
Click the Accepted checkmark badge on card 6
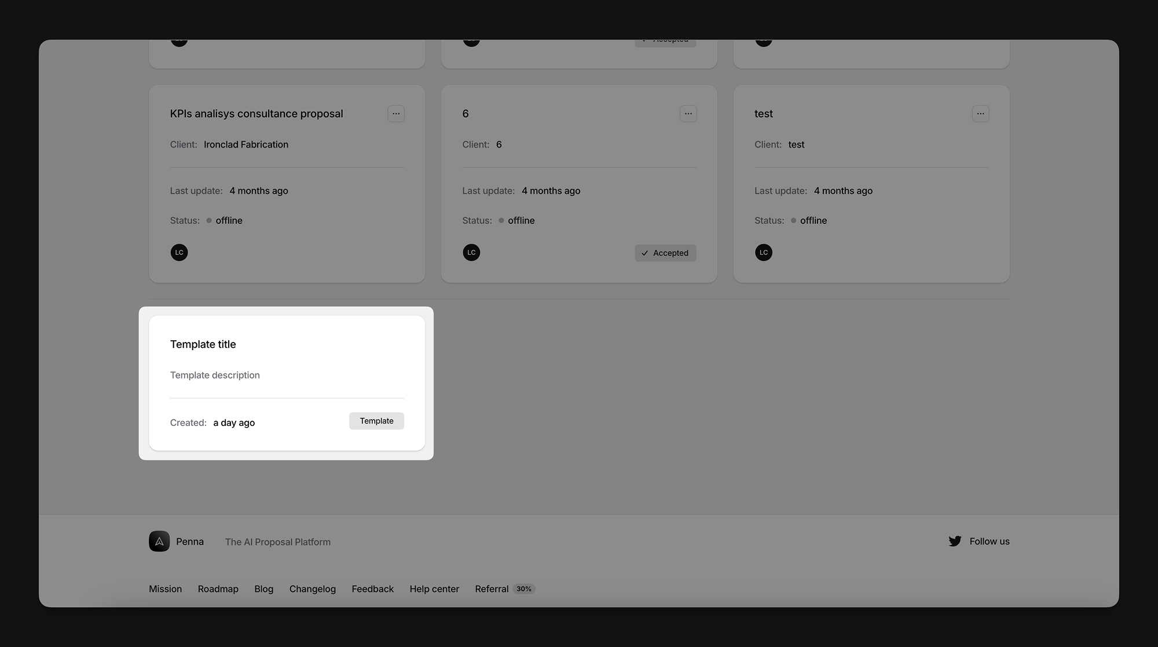665,253
